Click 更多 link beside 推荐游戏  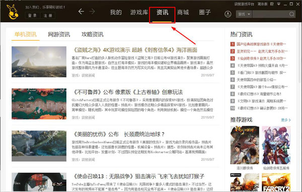coord(286,120)
